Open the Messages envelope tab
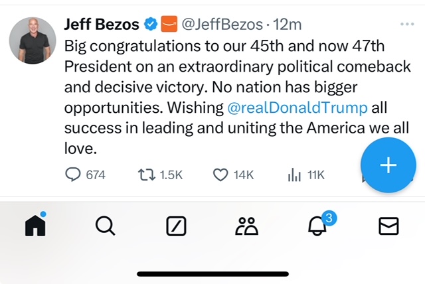This screenshot has width=425, height=284. [x=388, y=227]
